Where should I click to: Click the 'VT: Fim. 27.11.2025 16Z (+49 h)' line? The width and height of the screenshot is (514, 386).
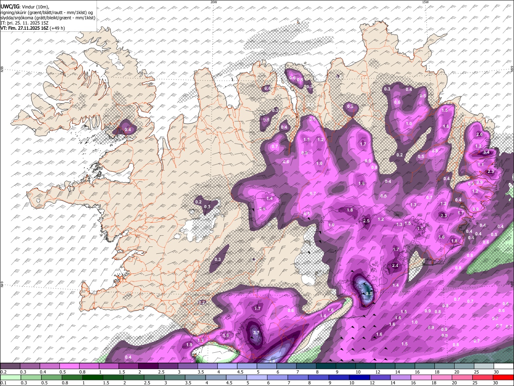33,28
